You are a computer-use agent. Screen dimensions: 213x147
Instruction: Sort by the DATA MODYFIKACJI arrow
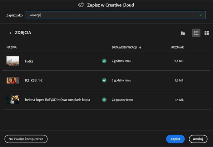tap(140, 47)
